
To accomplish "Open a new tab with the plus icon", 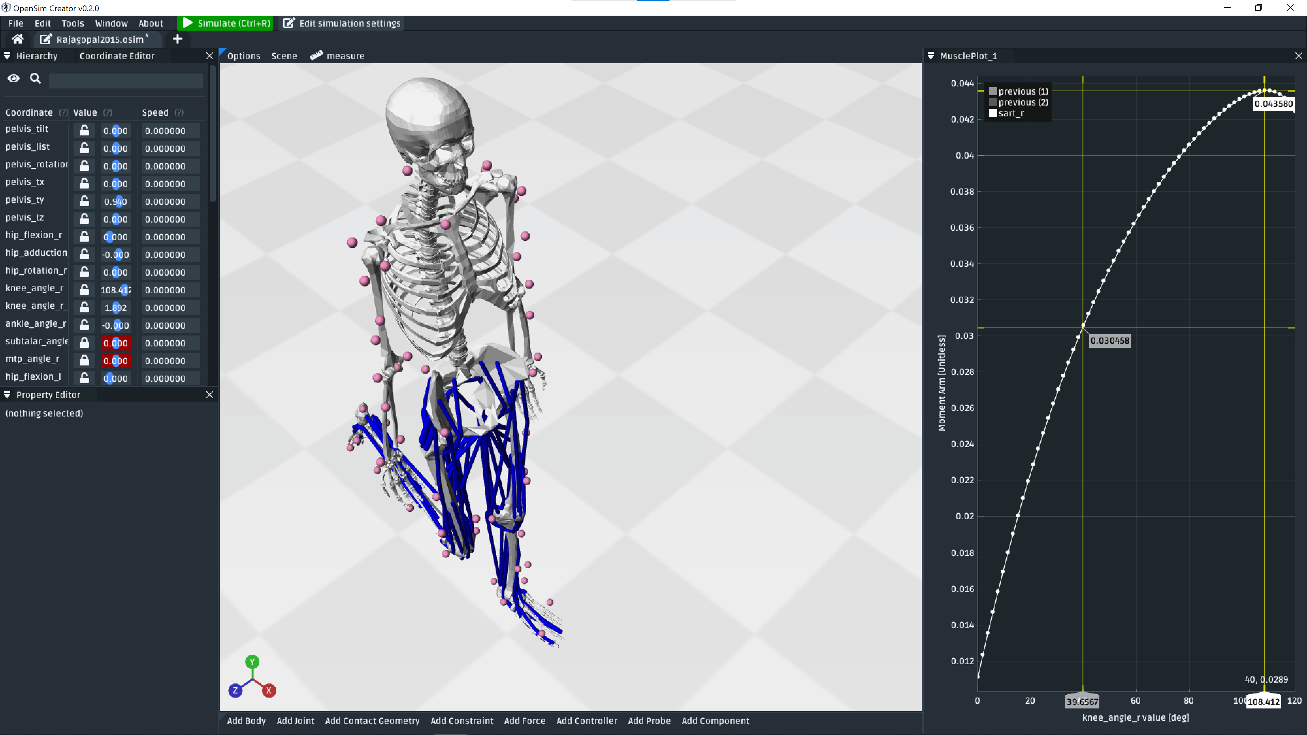I will (x=178, y=39).
